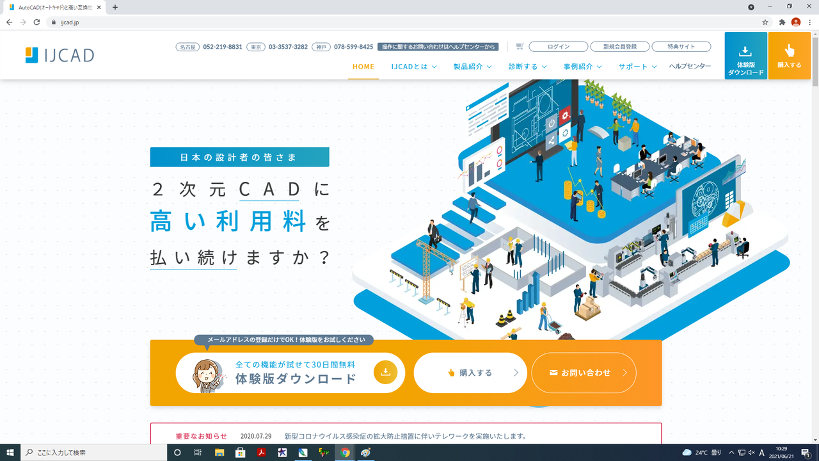
Task: Bookmark this page with star icon
Action: 765,22
